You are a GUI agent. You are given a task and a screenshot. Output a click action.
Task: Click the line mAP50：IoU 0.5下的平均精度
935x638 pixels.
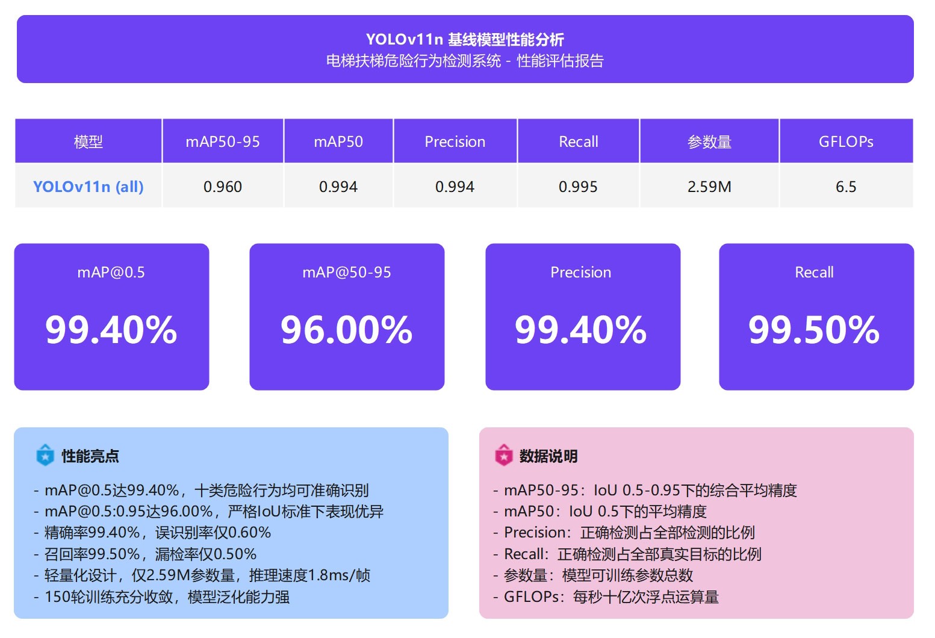(600, 512)
